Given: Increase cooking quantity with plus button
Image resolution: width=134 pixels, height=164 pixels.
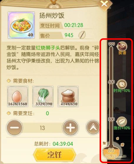Looking at the screenshot, I should pyautogui.click(x=71, y=128).
